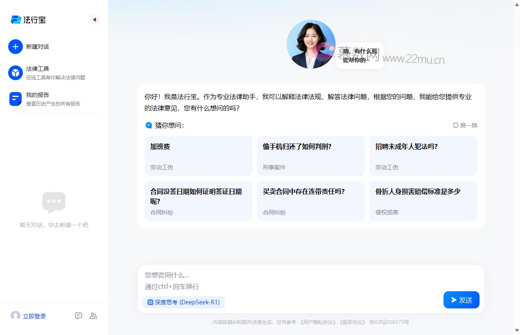The image size is (520, 335).
Task: Select the 法律工具 cube icon
Action: (15, 72)
